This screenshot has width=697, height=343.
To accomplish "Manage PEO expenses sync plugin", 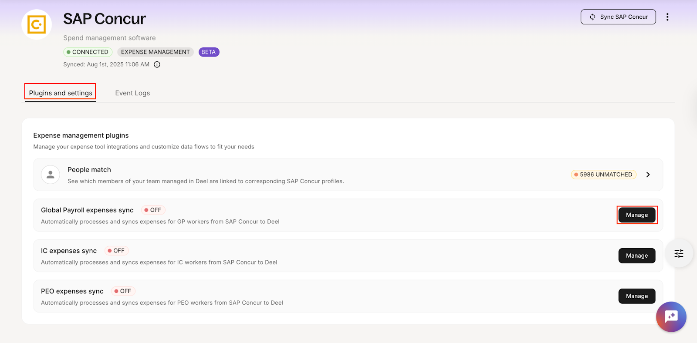I will click(636, 296).
